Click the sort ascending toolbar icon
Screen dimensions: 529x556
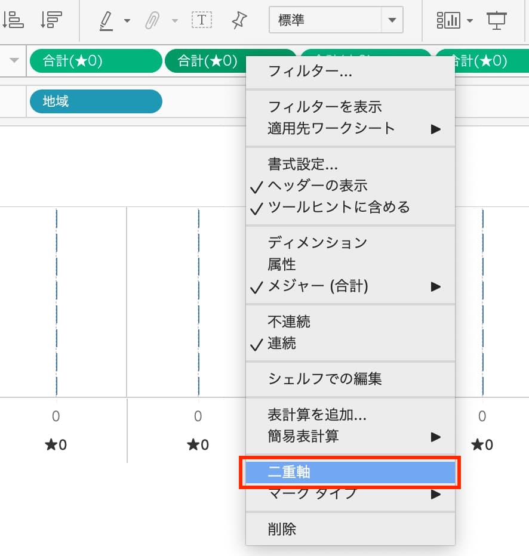[13, 20]
